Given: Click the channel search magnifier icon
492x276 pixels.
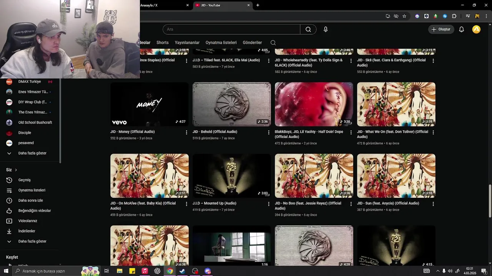Looking at the screenshot, I should point(273,43).
